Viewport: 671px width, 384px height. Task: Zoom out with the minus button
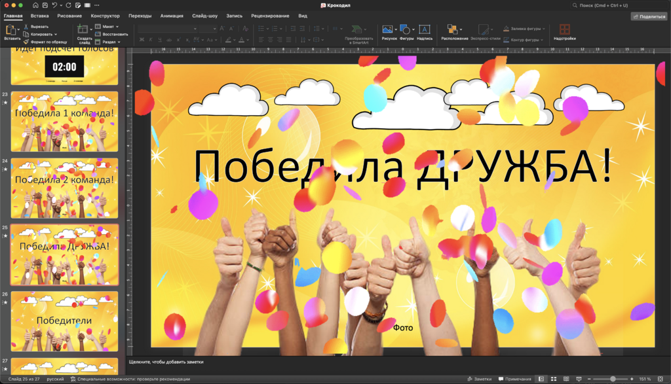[x=589, y=379]
